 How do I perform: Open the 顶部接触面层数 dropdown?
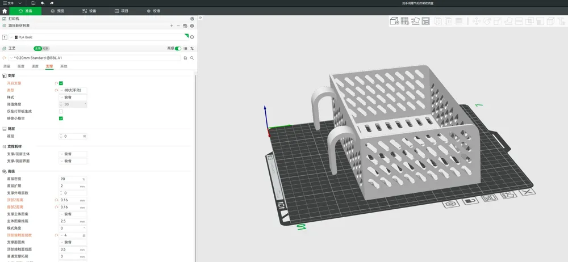pyautogui.click(x=73, y=235)
